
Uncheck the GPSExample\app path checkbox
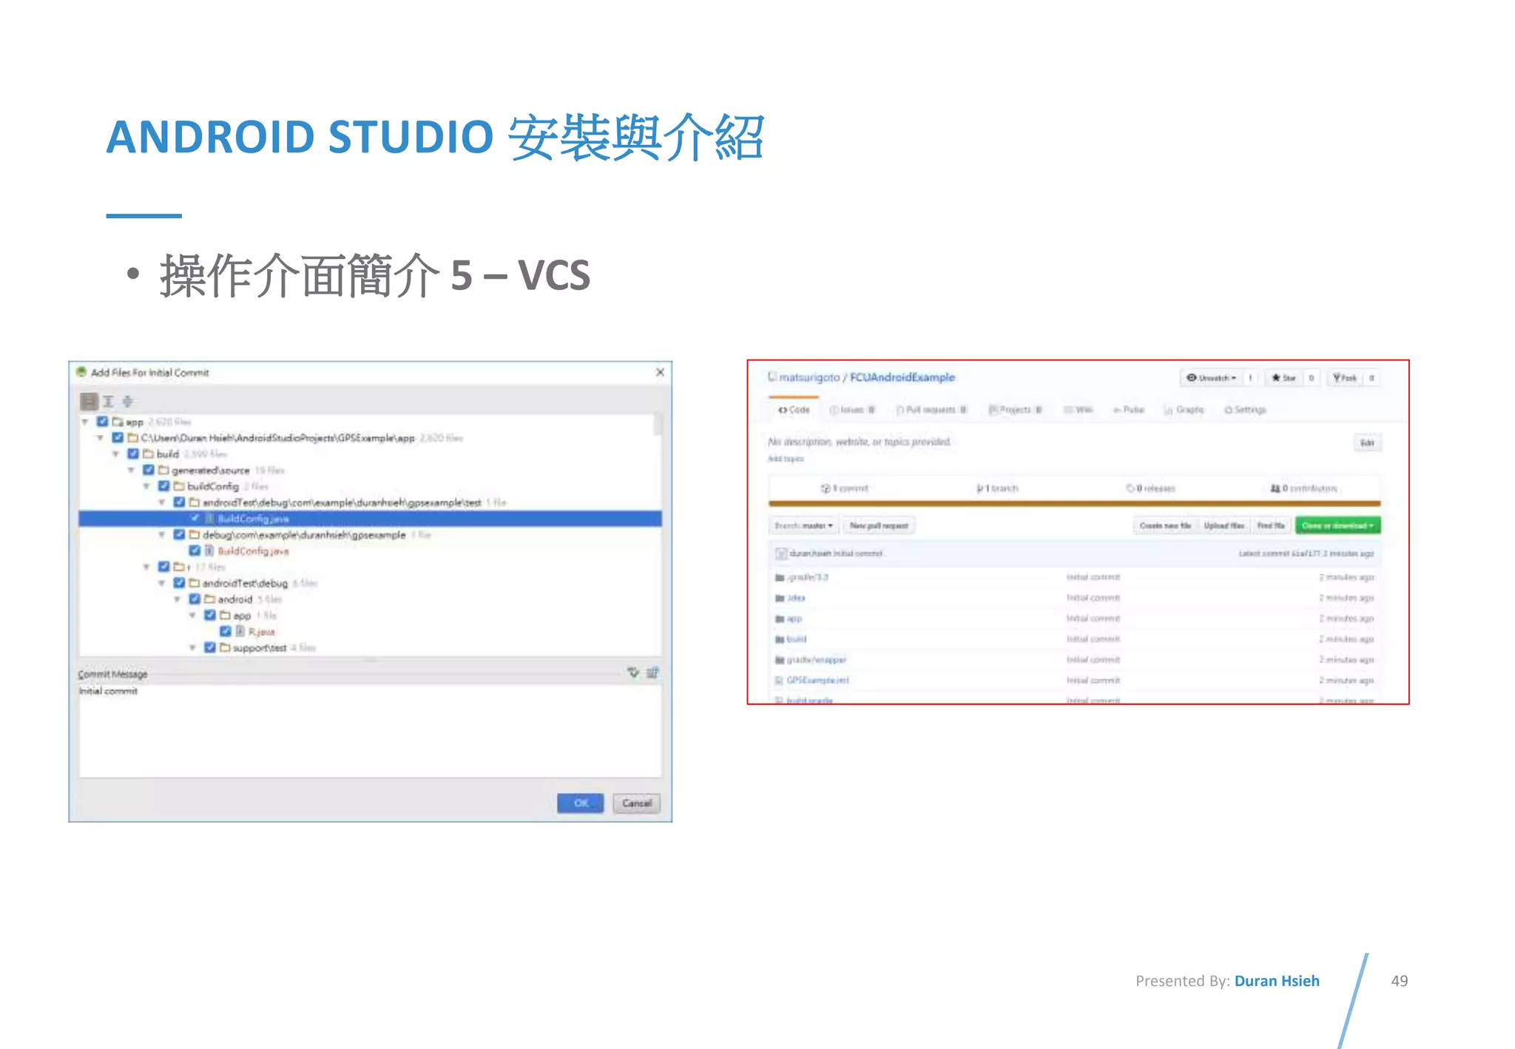pyautogui.click(x=118, y=438)
